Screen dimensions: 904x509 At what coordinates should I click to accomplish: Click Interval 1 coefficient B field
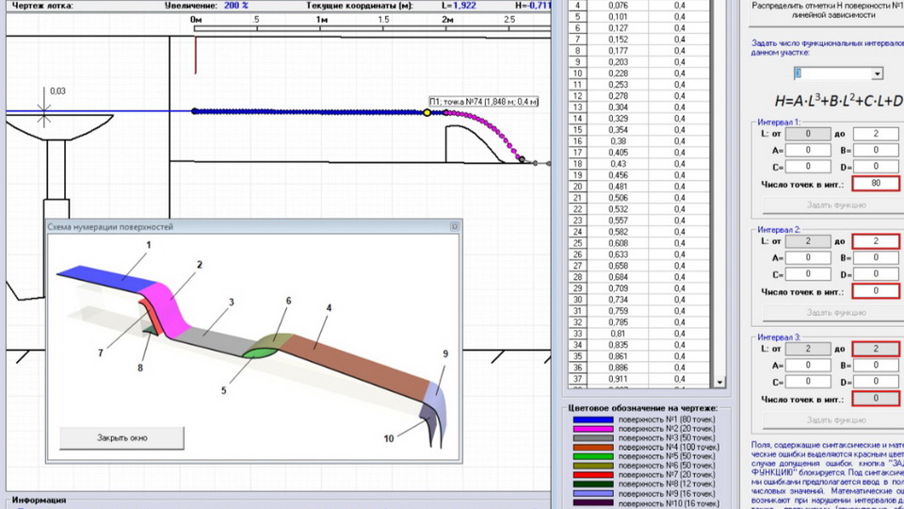pyautogui.click(x=875, y=150)
